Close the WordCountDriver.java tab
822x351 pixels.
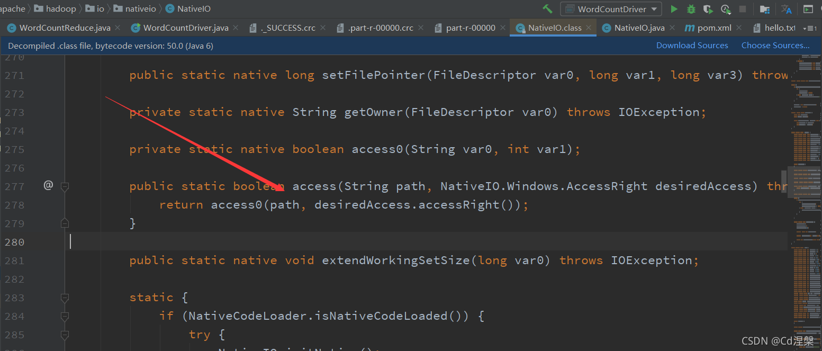point(235,28)
